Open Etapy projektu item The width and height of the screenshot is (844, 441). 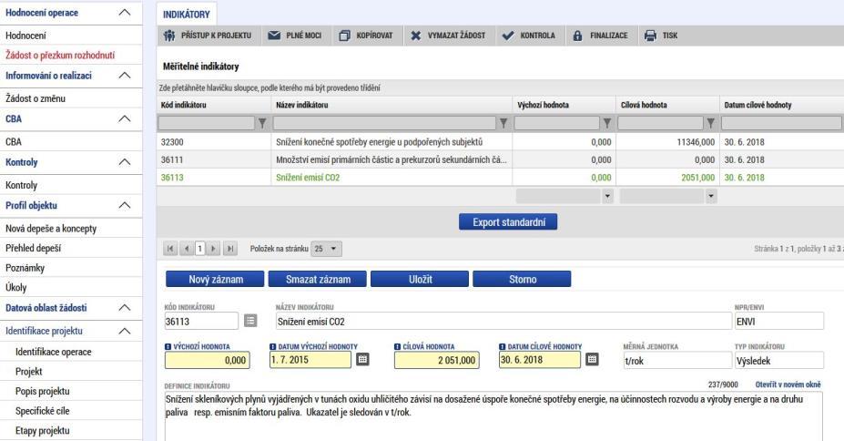point(43,430)
